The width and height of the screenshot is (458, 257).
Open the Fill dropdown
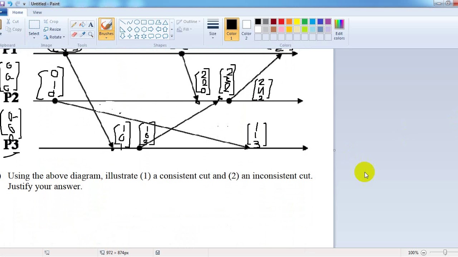coord(185,29)
